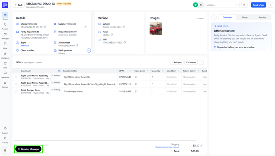Open Products in the sidebar
This screenshot has height=156, width=275.
click(x=5, y=26)
